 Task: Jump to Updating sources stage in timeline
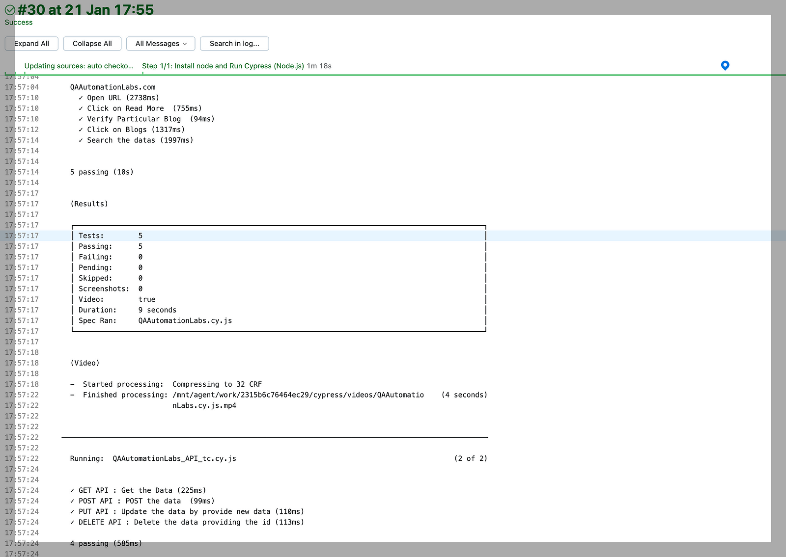(79, 66)
